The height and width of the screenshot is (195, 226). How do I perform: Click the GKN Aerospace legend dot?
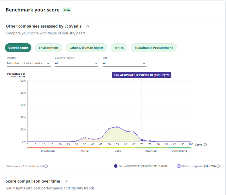click(115, 166)
